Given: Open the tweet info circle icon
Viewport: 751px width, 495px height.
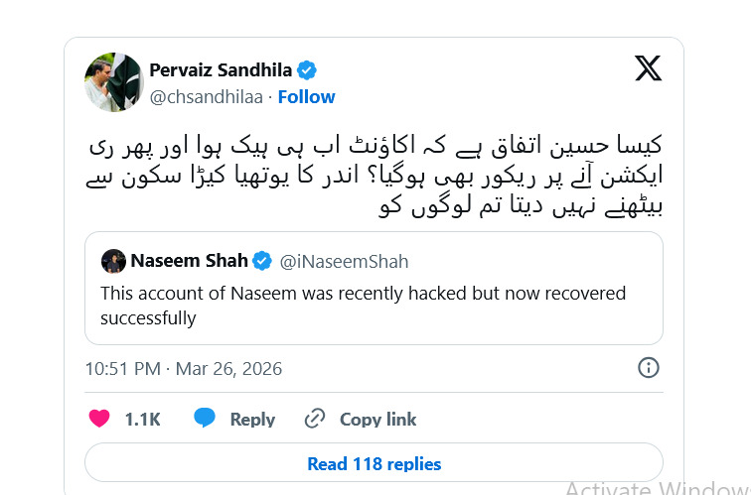Looking at the screenshot, I should pyautogui.click(x=648, y=368).
